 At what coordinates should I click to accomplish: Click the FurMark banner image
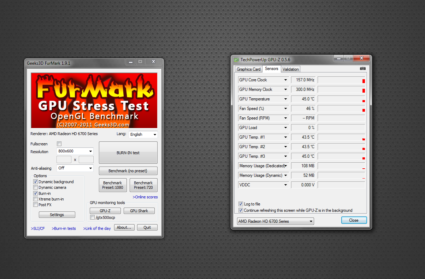coord(94,100)
